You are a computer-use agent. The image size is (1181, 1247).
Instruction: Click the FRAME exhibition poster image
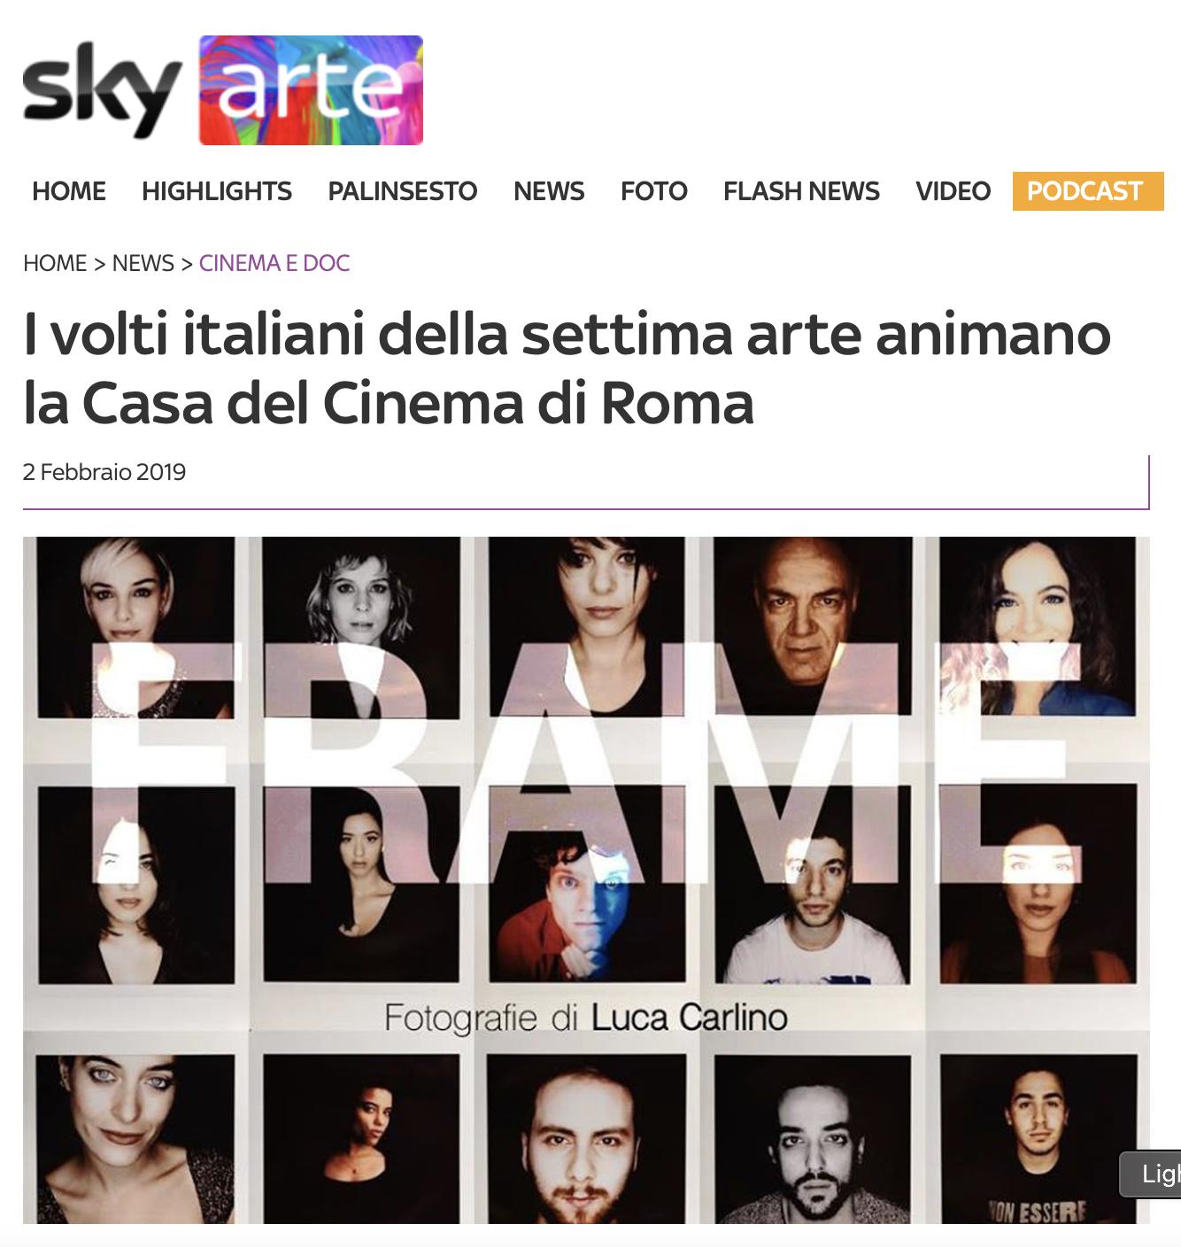[x=586, y=880]
